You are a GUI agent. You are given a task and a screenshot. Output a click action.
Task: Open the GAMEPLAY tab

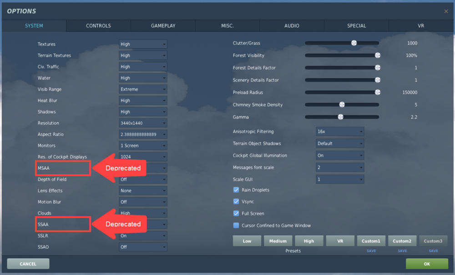point(163,26)
